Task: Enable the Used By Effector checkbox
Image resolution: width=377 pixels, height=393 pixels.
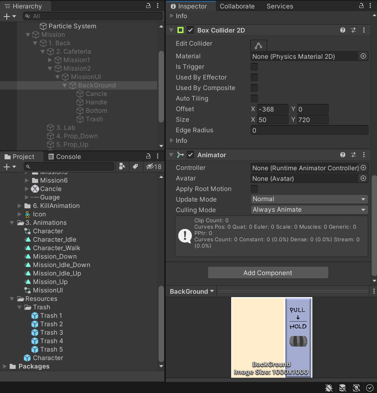Action: pyautogui.click(x=254, y=77)
